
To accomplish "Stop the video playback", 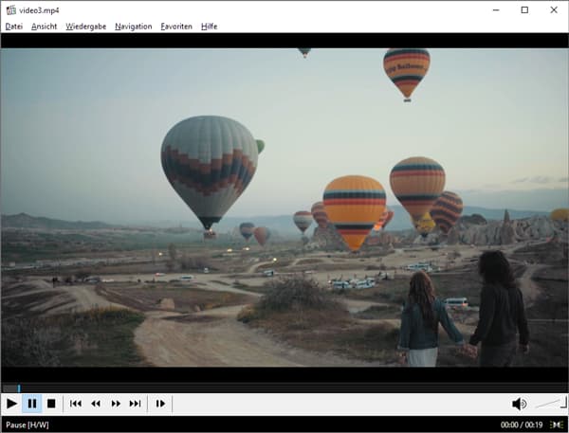I will coord(51,404).
